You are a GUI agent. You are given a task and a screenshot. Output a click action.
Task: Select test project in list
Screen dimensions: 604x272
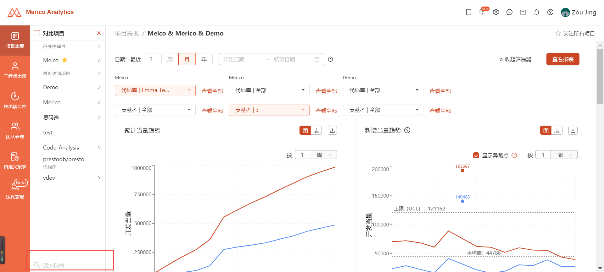click(48, 133)
